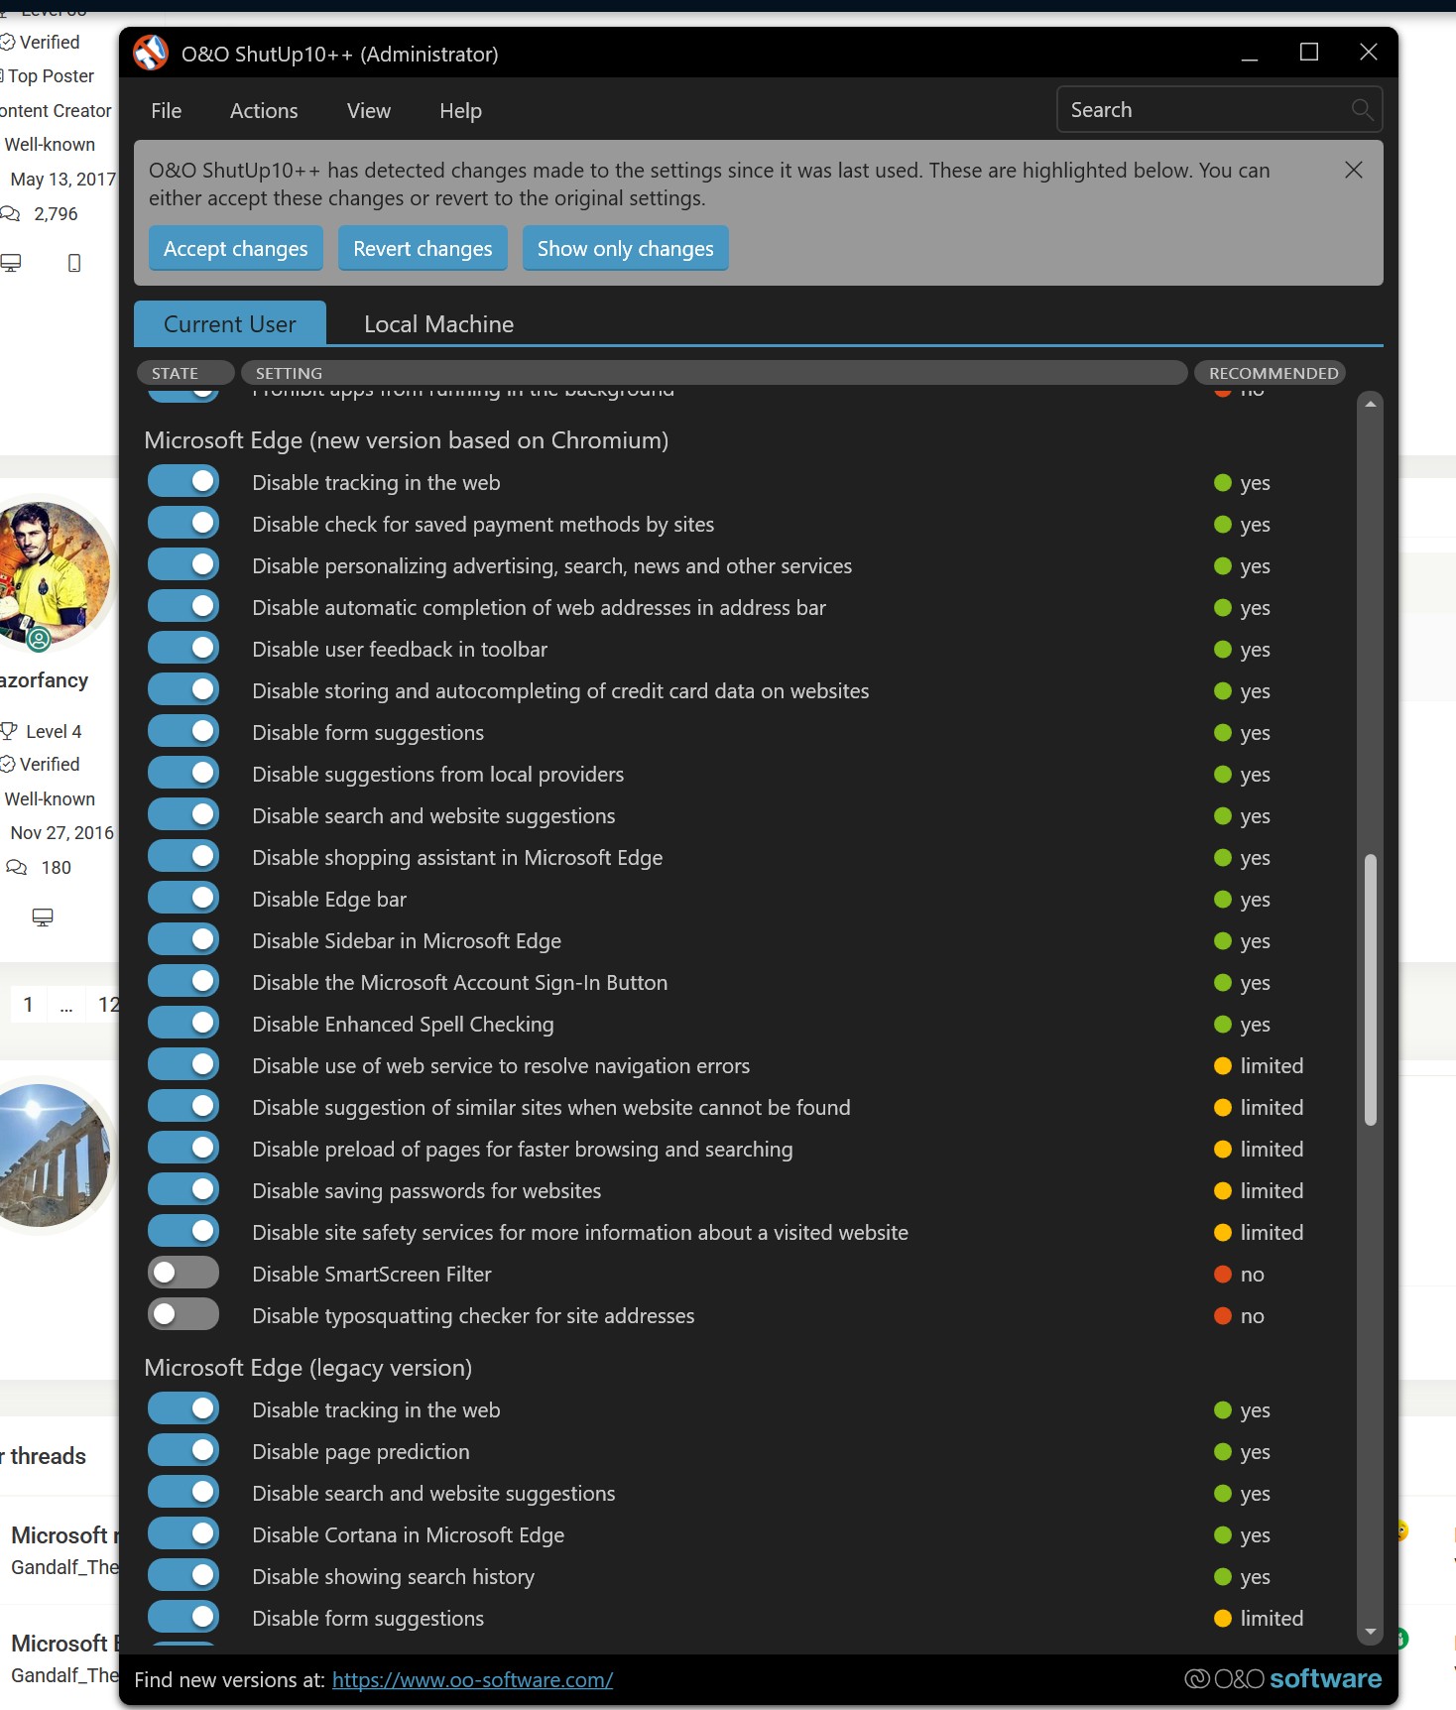1456x1710 pixels.
Task: Toggle Disable automatic completion of web addresses
Action: [183, 607]
